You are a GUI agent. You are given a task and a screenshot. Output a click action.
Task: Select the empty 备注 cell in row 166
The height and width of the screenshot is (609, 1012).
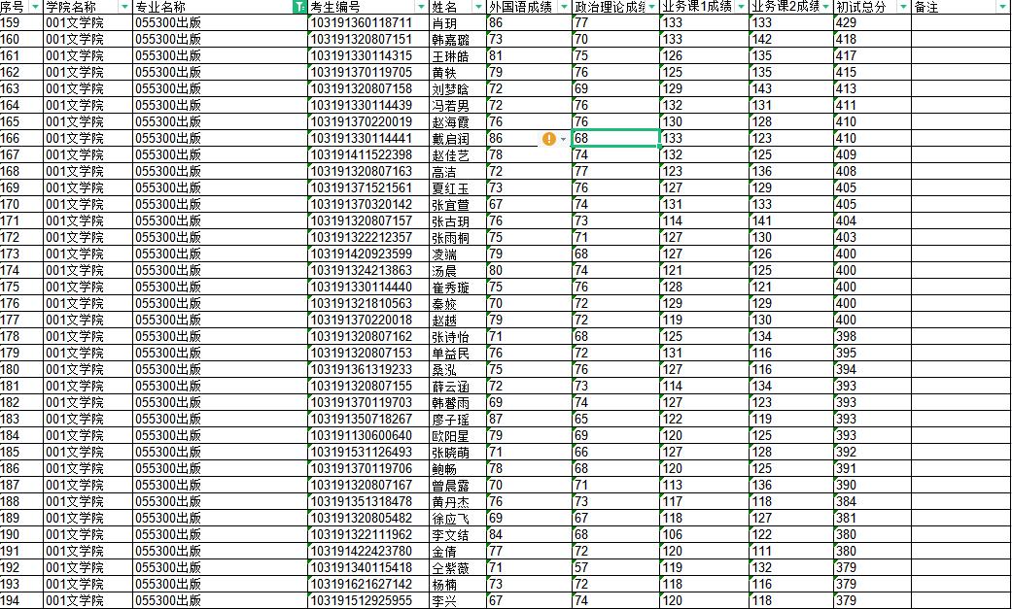click(x=960, y=139)
